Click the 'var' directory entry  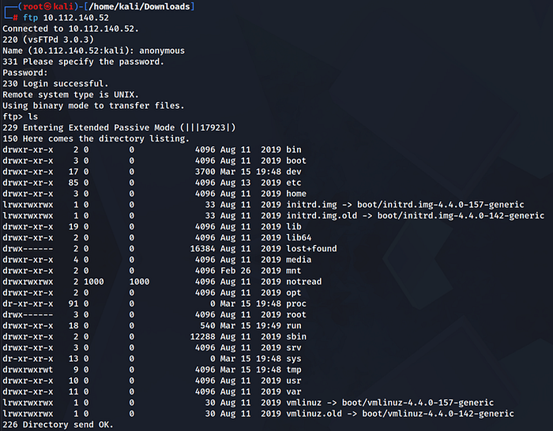294,391
